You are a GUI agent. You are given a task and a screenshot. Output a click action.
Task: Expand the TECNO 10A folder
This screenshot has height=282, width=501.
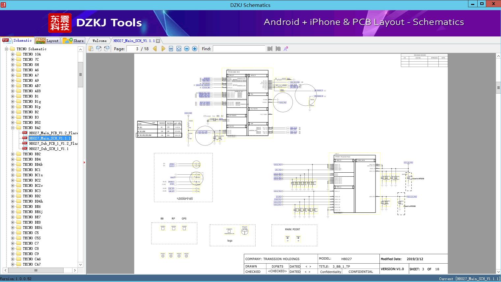pyautogui.click(x=13, y=54)
